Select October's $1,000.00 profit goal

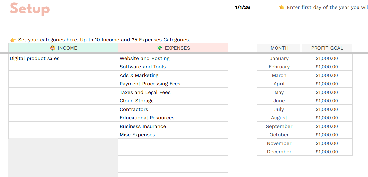tap(327, 134)
